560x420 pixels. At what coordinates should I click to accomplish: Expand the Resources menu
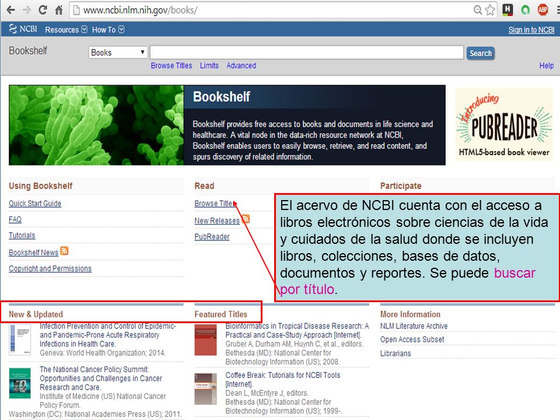66,30
